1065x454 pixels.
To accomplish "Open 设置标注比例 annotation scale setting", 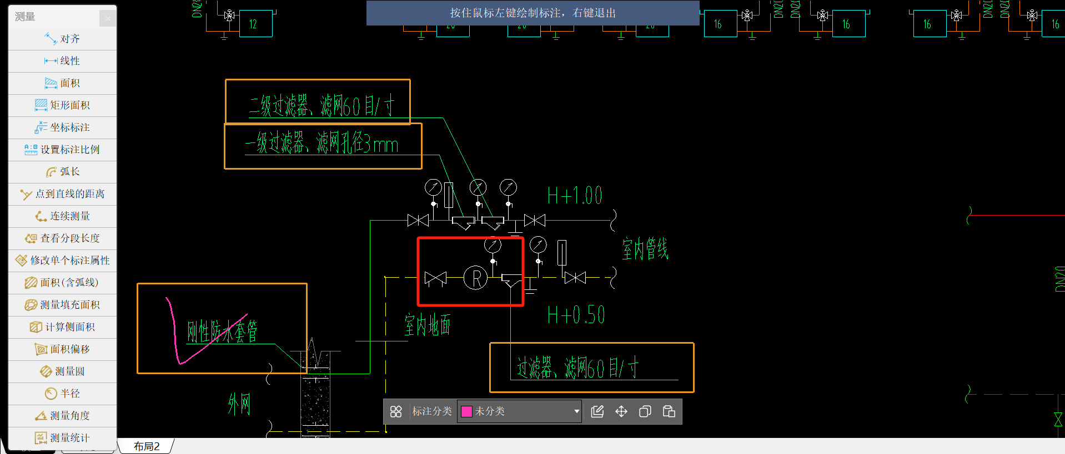I will [62, 150].
